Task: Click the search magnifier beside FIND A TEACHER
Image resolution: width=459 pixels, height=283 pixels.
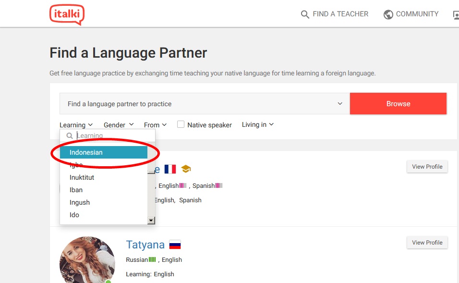Action: point(305,14)
